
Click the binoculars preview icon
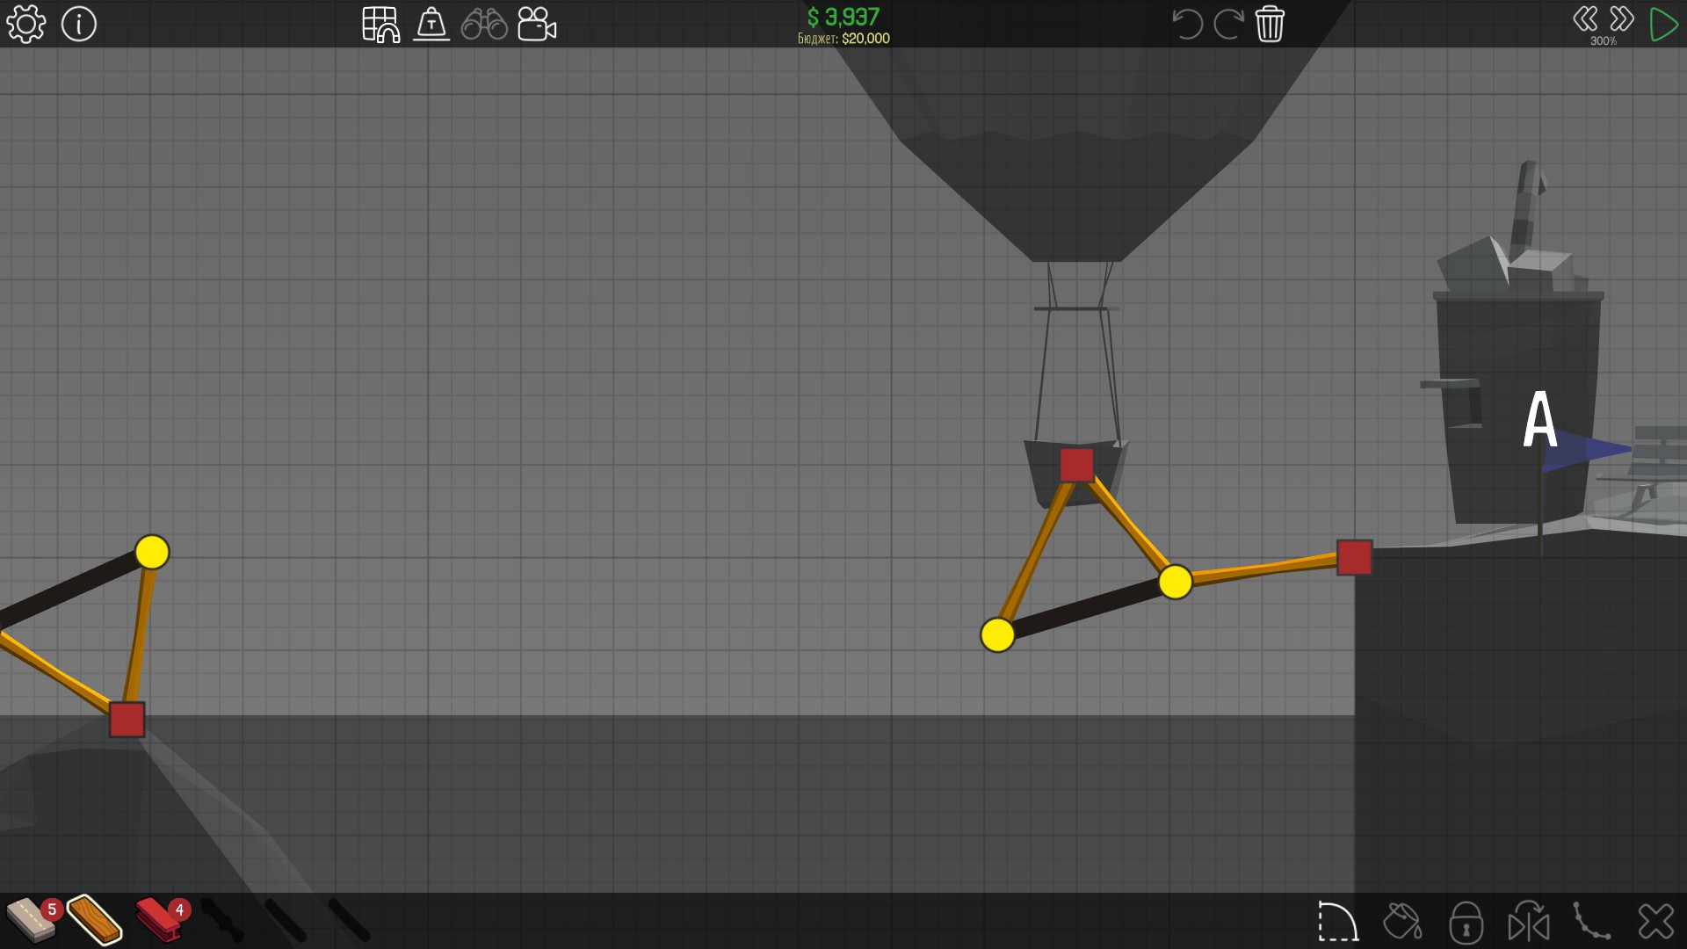coord(484,25)
